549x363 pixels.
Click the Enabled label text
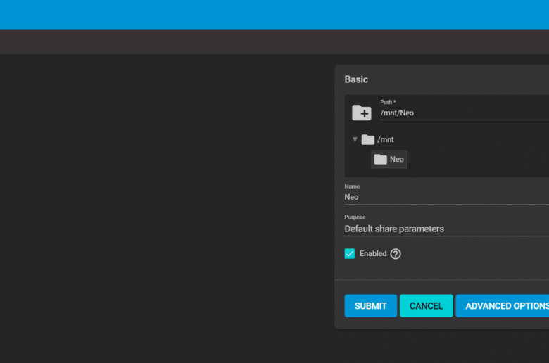(x=373, y=253)
